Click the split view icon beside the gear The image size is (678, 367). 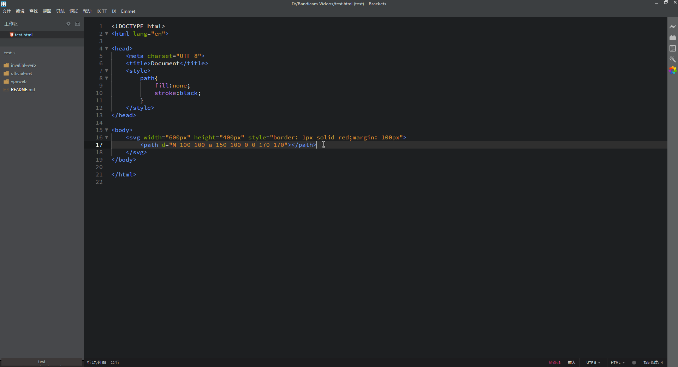(x=77, y=24)
